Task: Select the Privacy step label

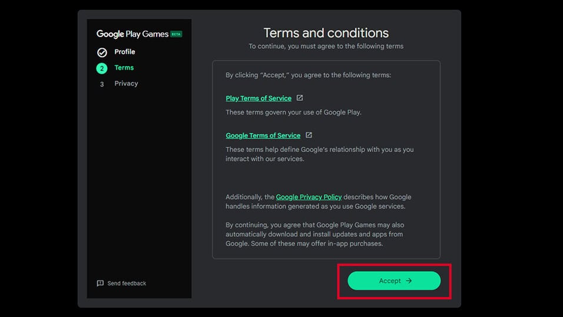Action: (126, 84)
